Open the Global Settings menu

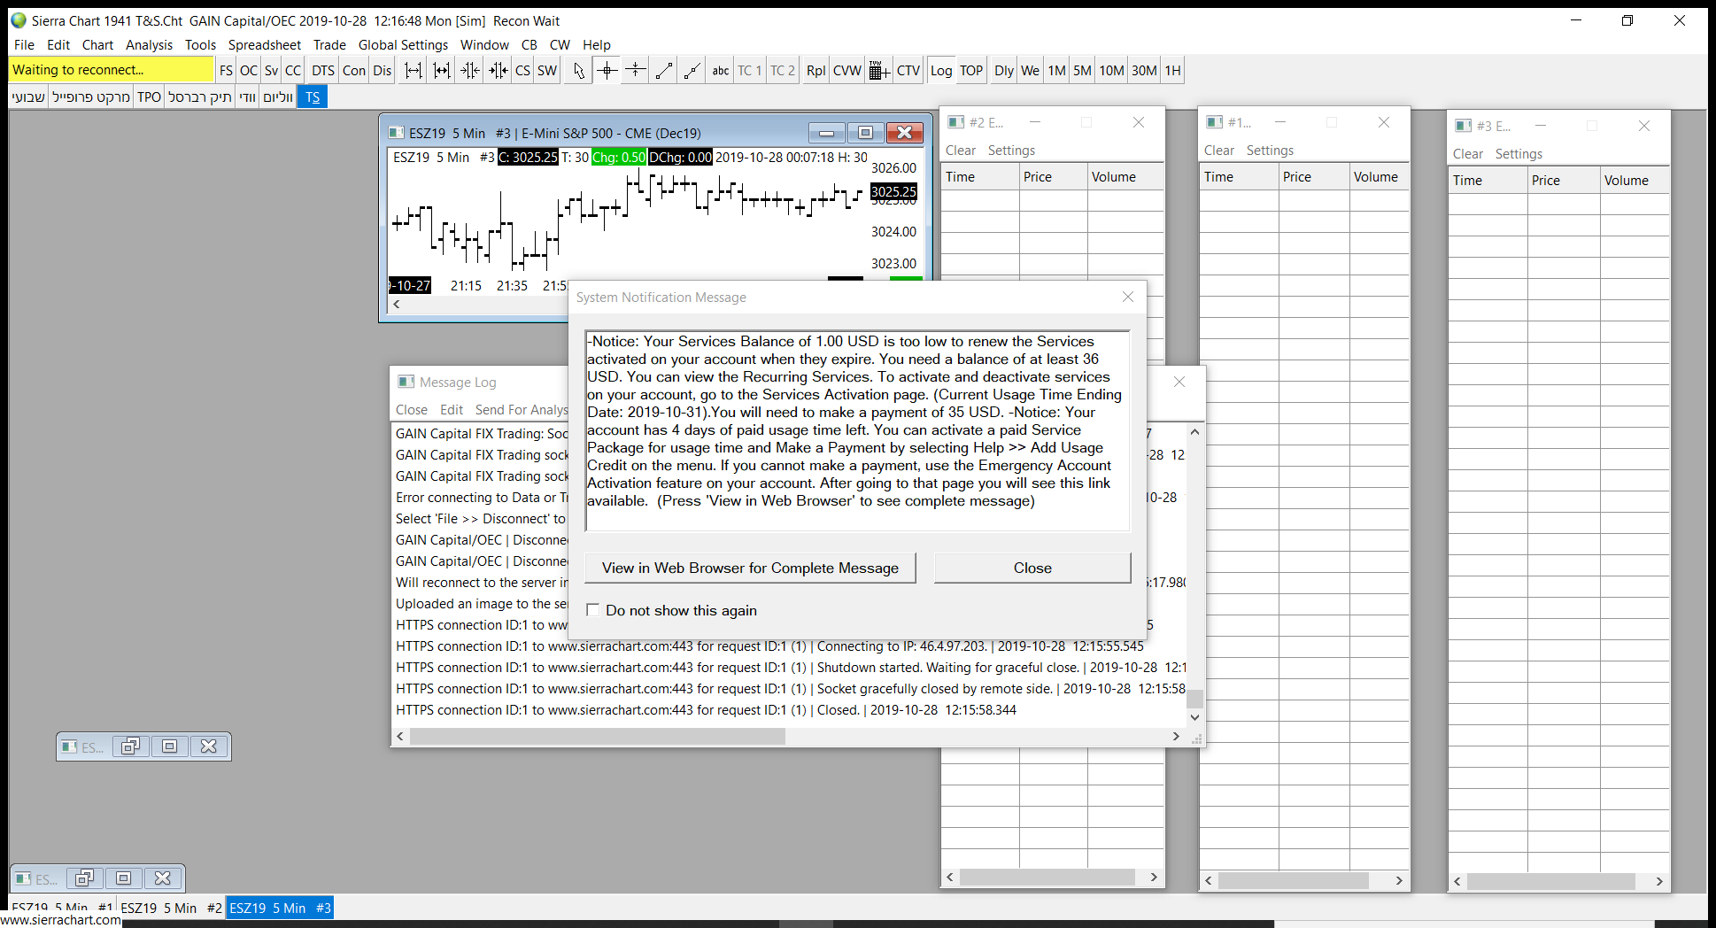click(x=403, y=45)
